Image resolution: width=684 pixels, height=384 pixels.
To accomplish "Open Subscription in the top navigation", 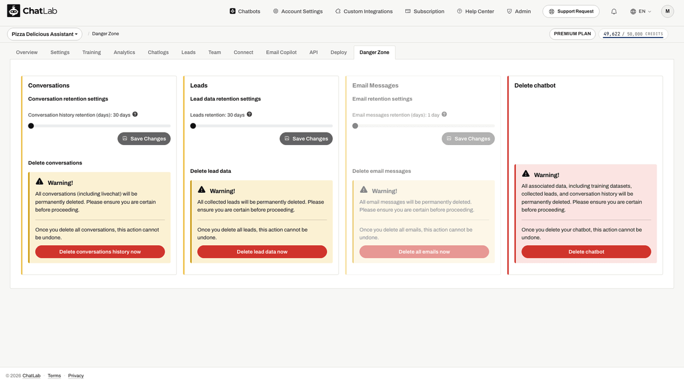I will click(425, 11).
